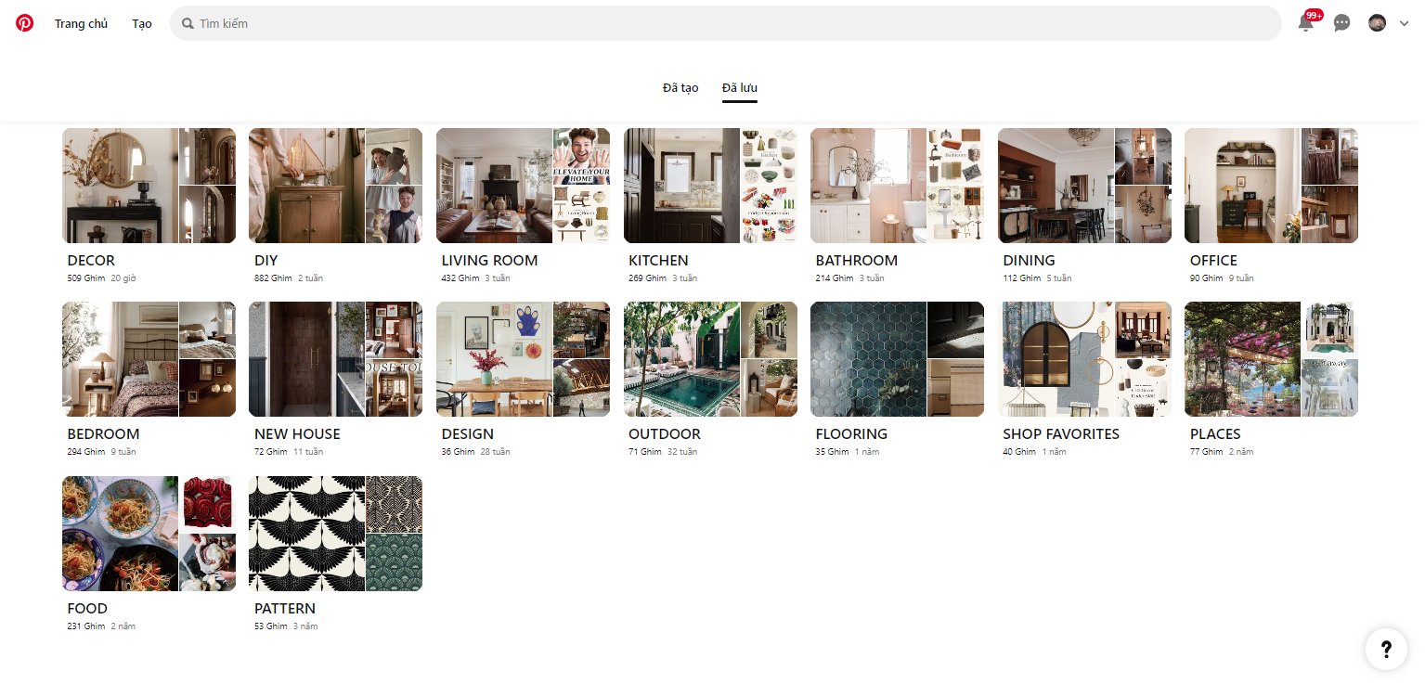Open the notifications bell icon

[x=1306, y=23]
